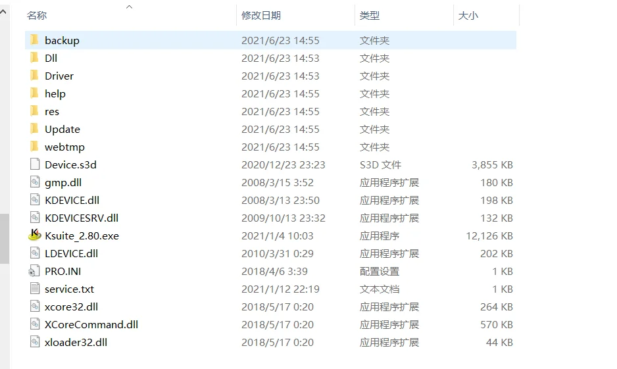Click the backup folder icon
Image resolution: width=617 pixels, height=369 pixels.
pyautogui.click(x=35, y=39)
